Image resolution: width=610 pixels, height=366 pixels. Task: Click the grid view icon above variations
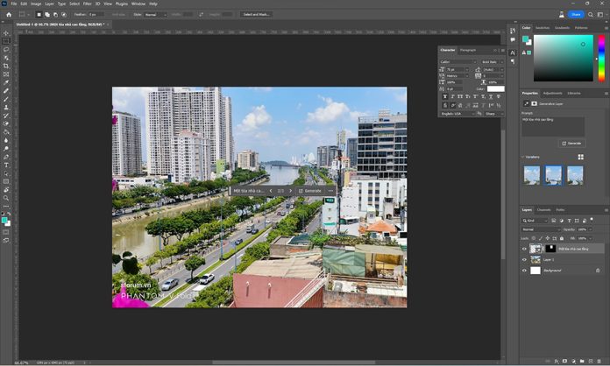coord(579,157)
